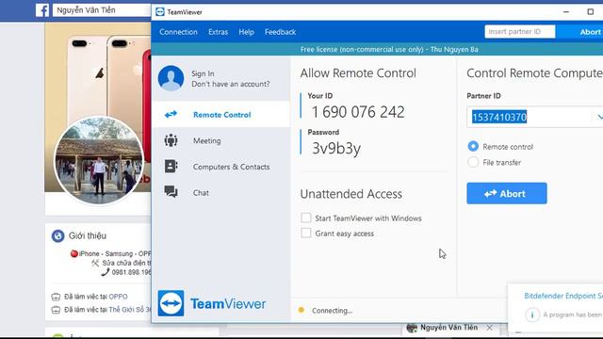Open the Feedback menu
The width and height of the screenshot is (603, 339).
click(x=280, y=32)
